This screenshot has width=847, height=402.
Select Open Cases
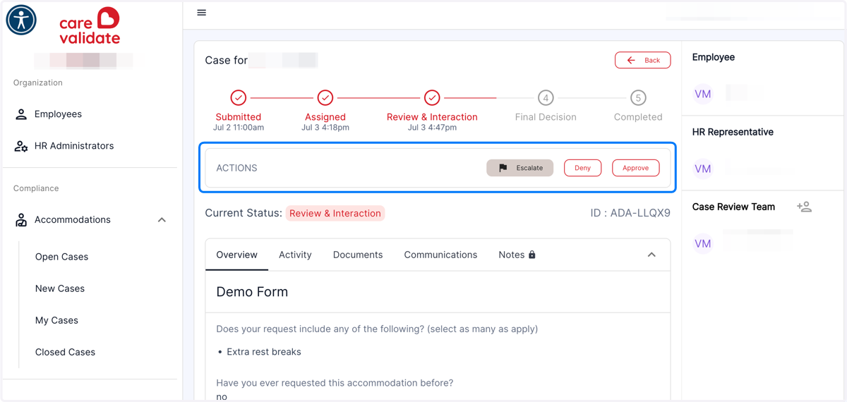tap(61, 257)
